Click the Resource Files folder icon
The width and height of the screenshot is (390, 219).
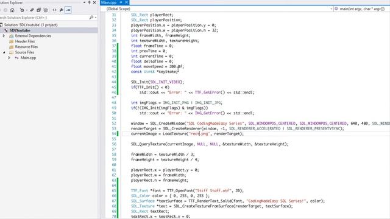[x=11, y=47]
